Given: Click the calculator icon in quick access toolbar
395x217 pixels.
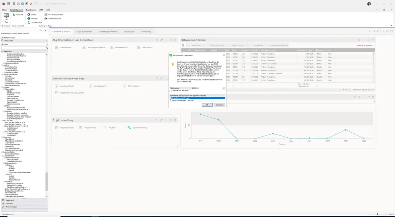Looking at the screenshot, I should [x=13, y=4].
